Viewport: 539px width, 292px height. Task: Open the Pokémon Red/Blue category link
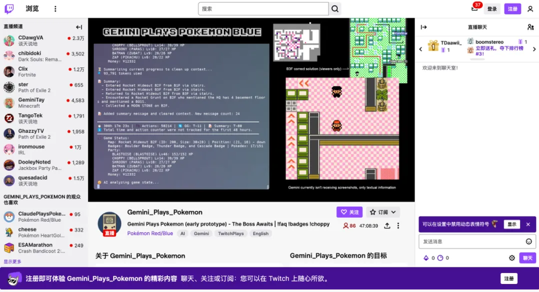point(150,234)
